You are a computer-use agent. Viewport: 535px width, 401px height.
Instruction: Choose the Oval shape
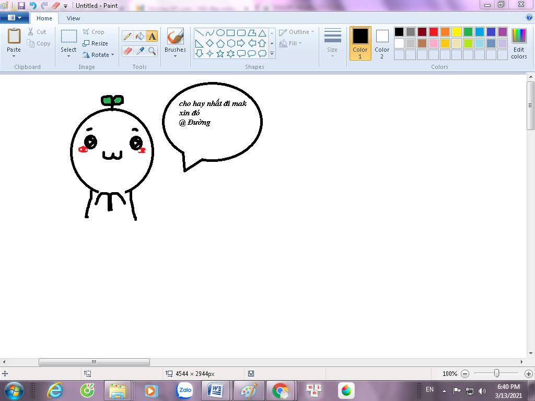tap(220, 33)
